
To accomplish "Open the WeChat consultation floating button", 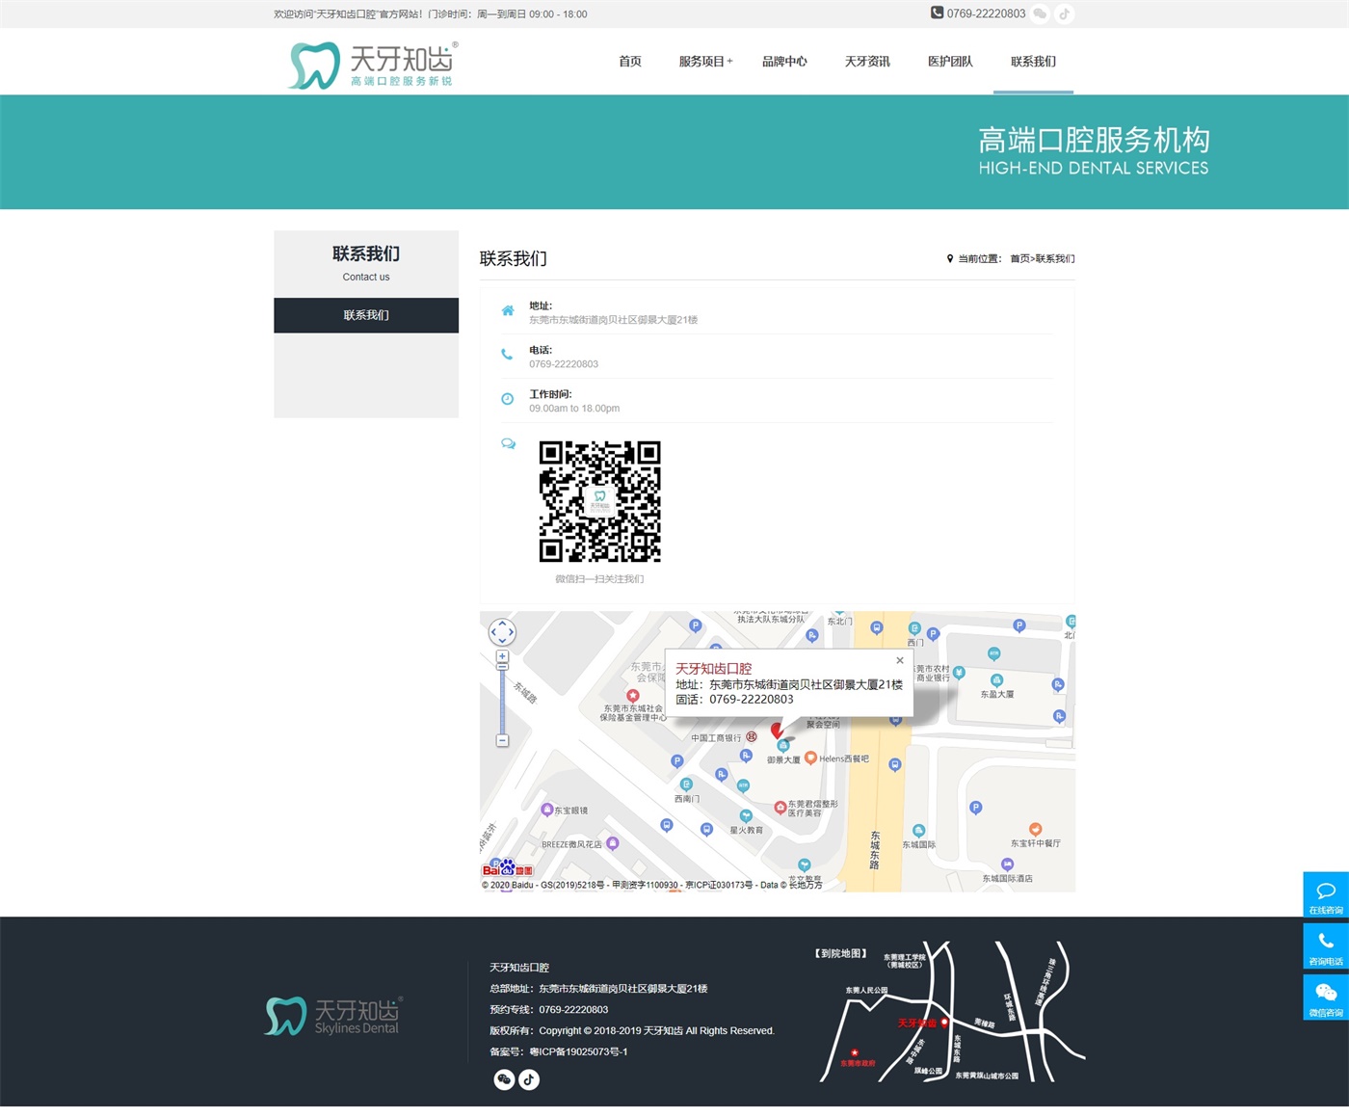I will click(x=1326, y=997).
